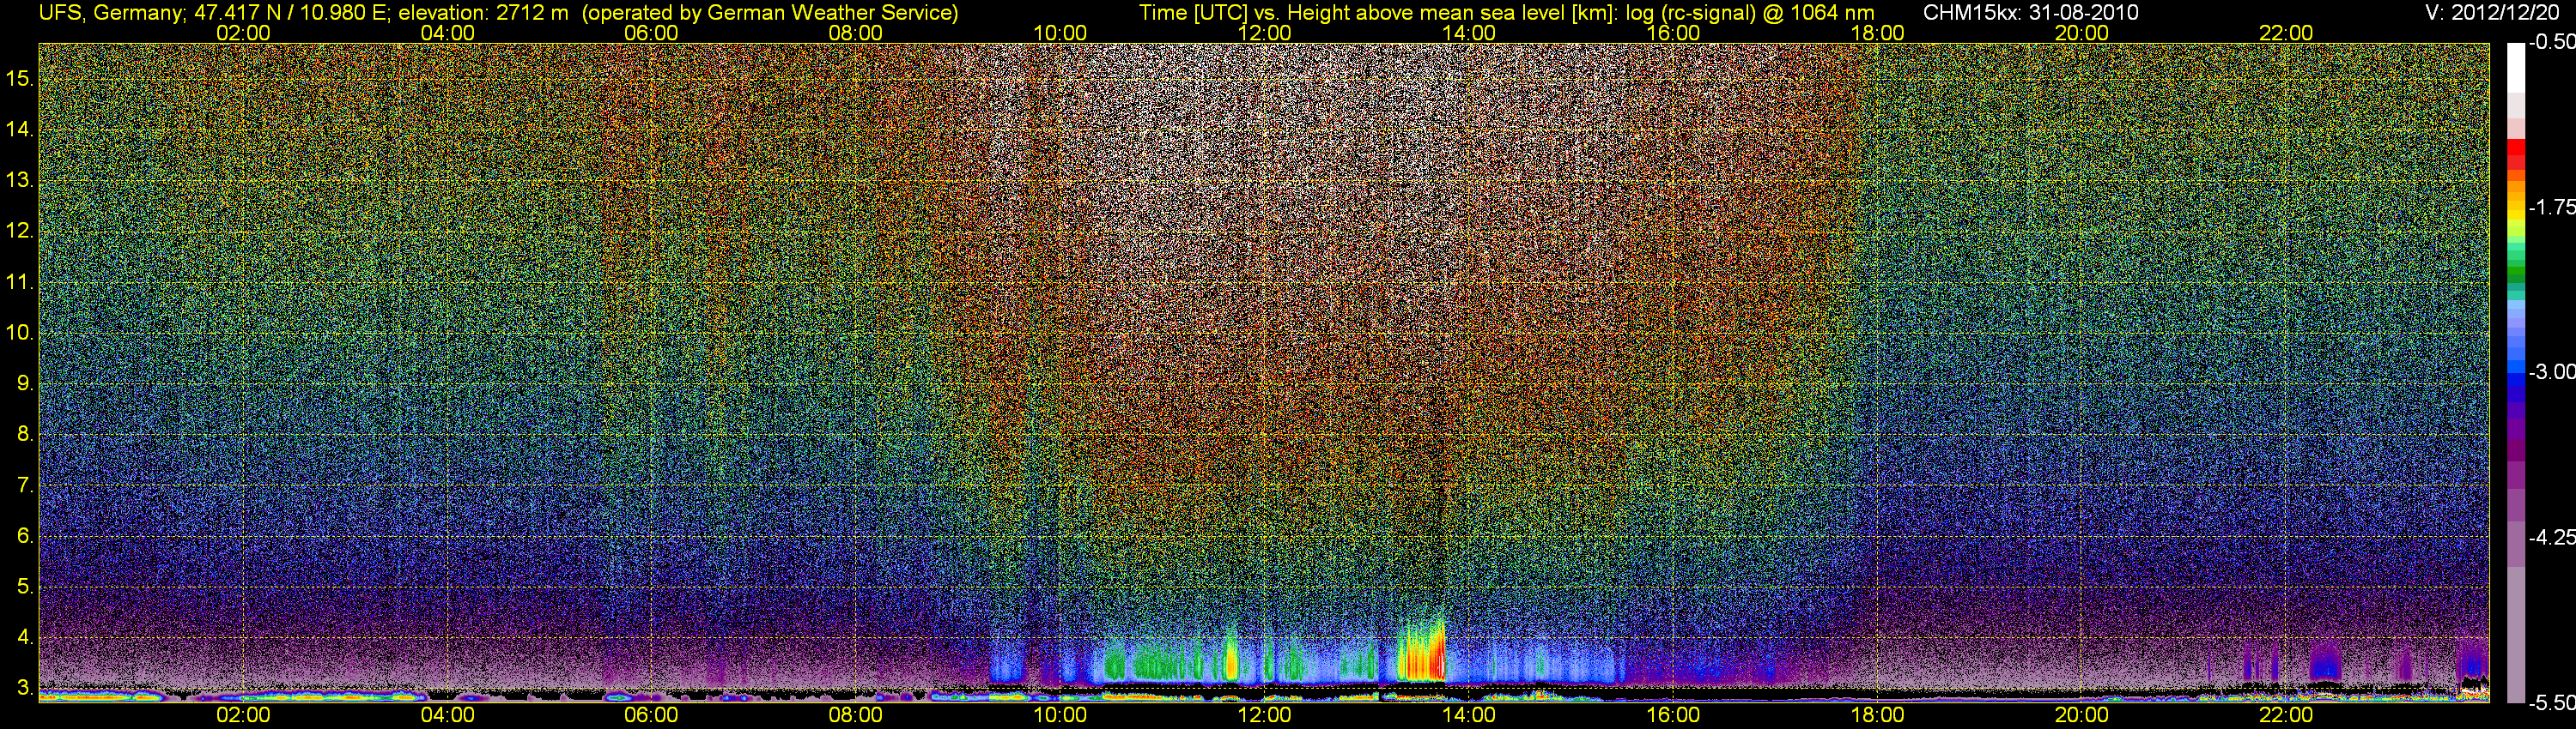Screen dimensions: 2576x729
Task: Click the "22:00" label on the upper time axis
Action: click(2286, 33)
